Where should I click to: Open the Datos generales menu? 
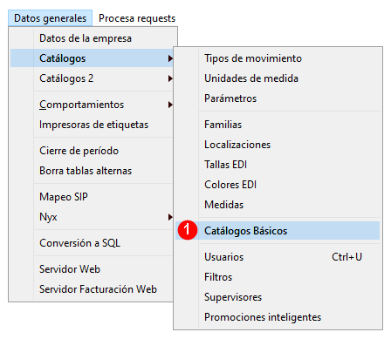click(51, 18)
